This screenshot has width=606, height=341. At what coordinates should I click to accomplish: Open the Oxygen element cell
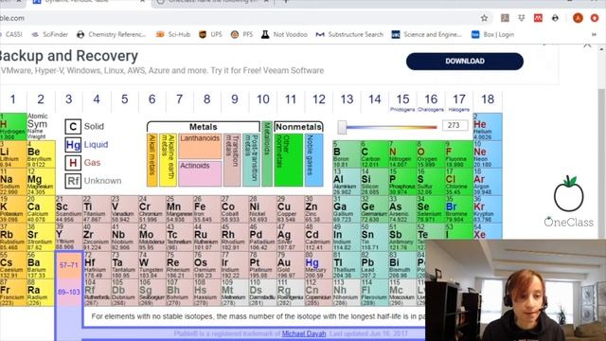click(x=431, y=154)
